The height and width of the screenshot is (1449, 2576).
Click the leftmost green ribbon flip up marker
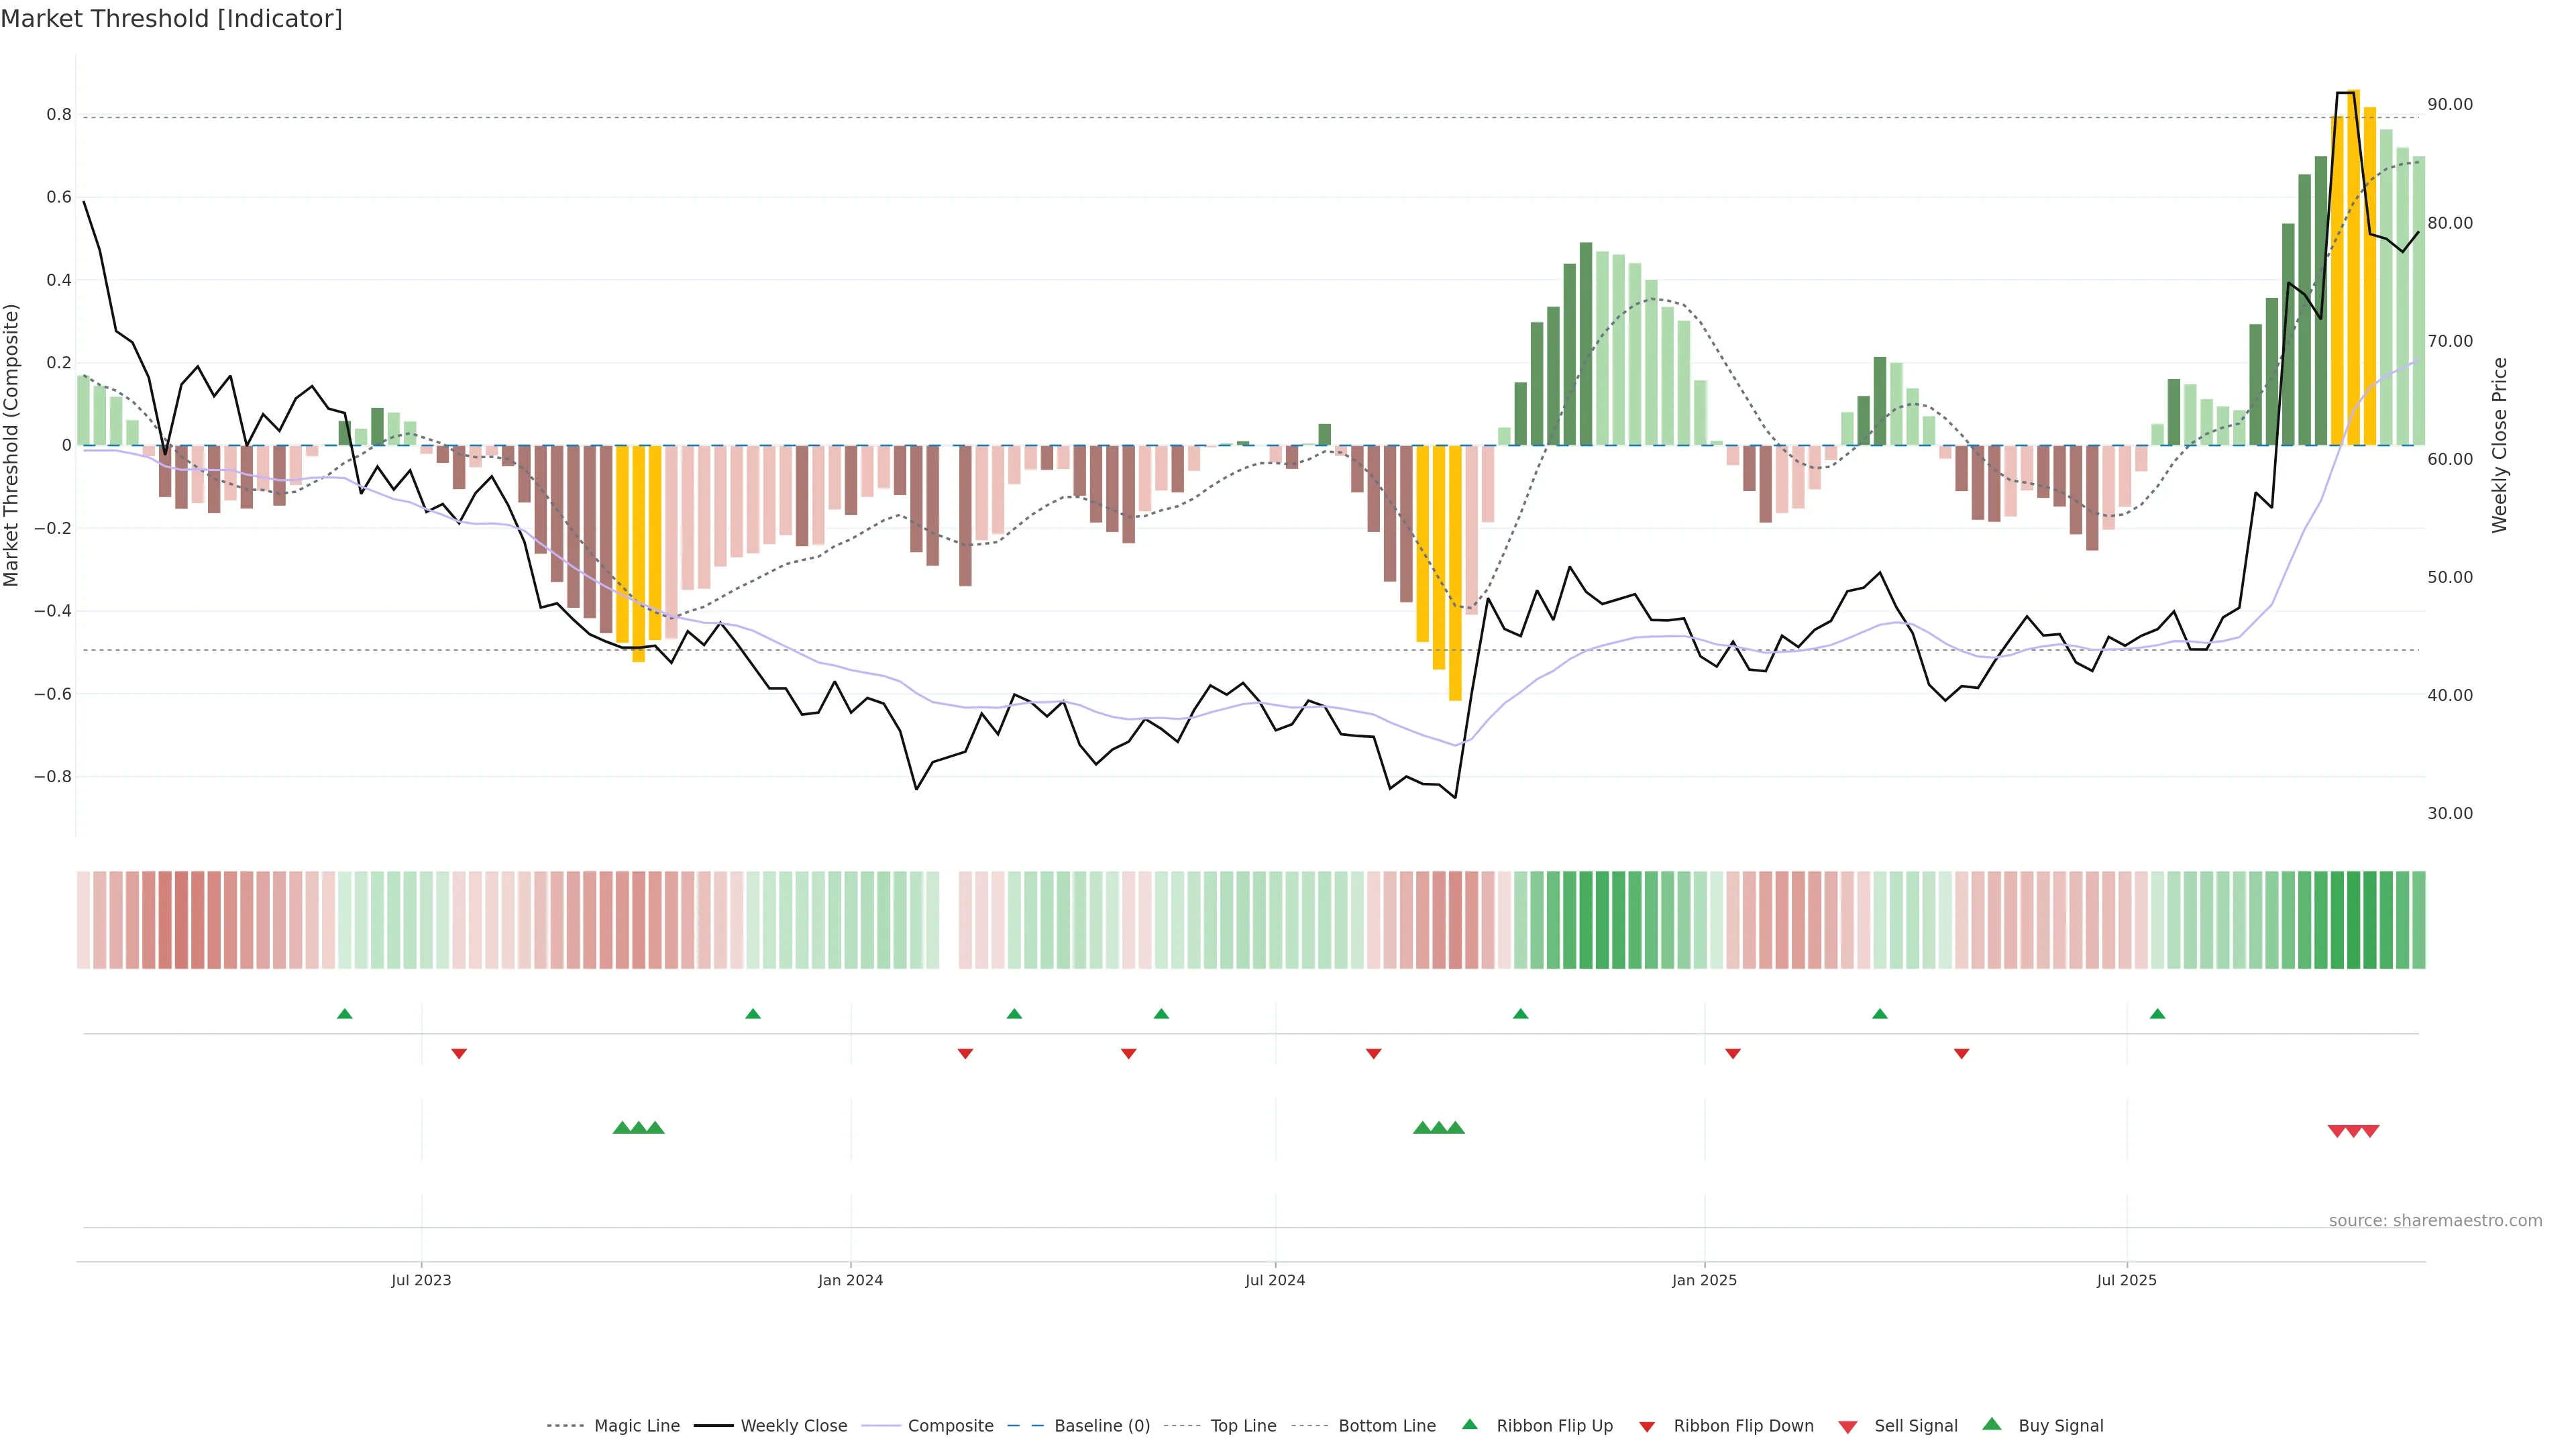click(x=345, y=1014)
